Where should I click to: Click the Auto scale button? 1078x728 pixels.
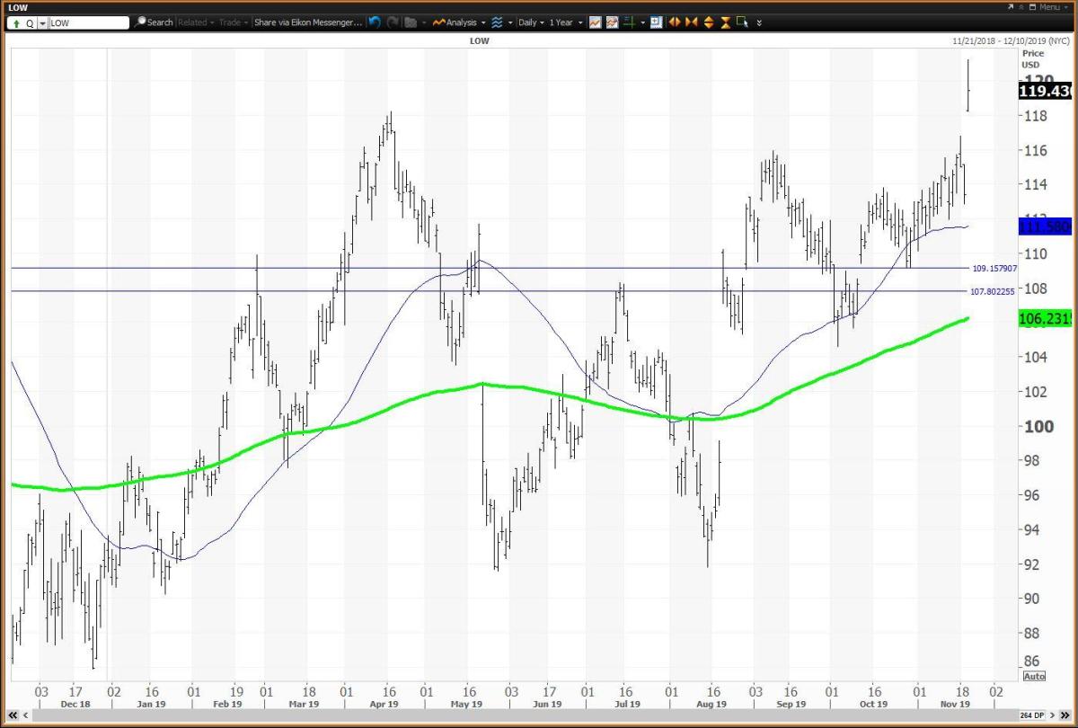(x=1034, y=676)
